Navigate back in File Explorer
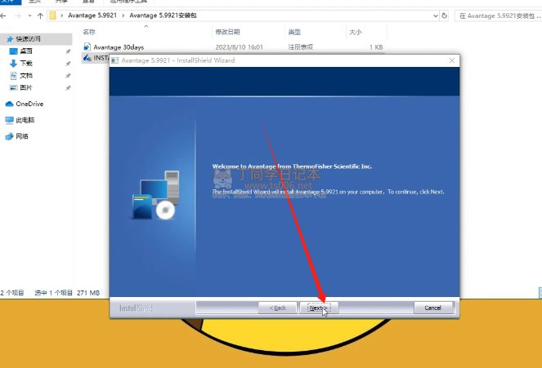Screen dimensions: 542x368 click(7, 15)
